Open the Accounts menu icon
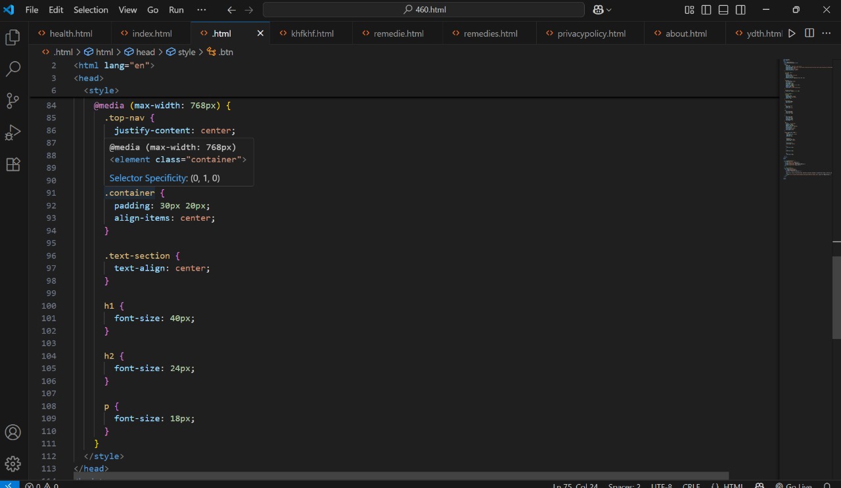 pos(12,432)
